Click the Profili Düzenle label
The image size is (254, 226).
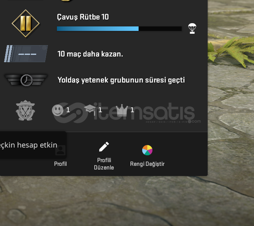click(x=104, y=164)
